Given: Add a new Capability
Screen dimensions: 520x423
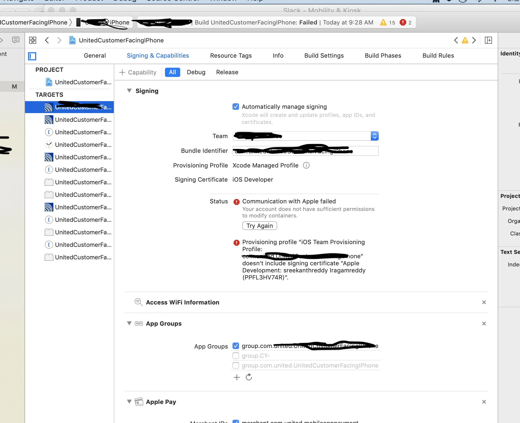Looking at the screenshot, I should [138, 72].
